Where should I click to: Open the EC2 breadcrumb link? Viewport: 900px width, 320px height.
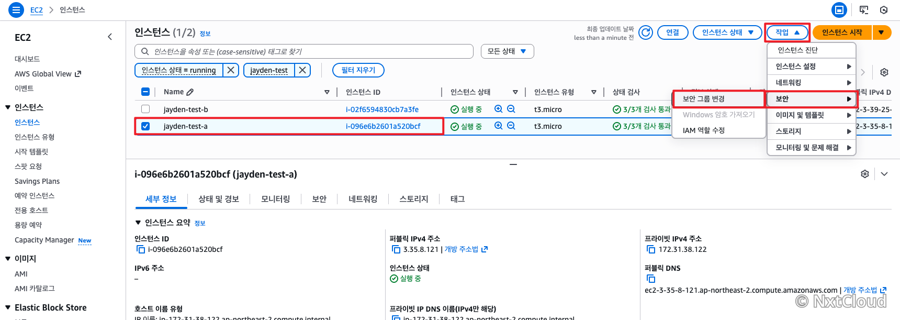click(37, 10)
